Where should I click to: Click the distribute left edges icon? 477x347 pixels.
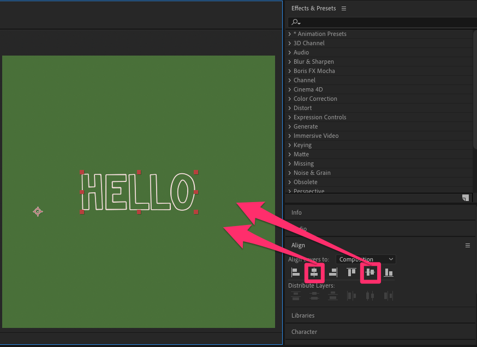tap(351, 296)
